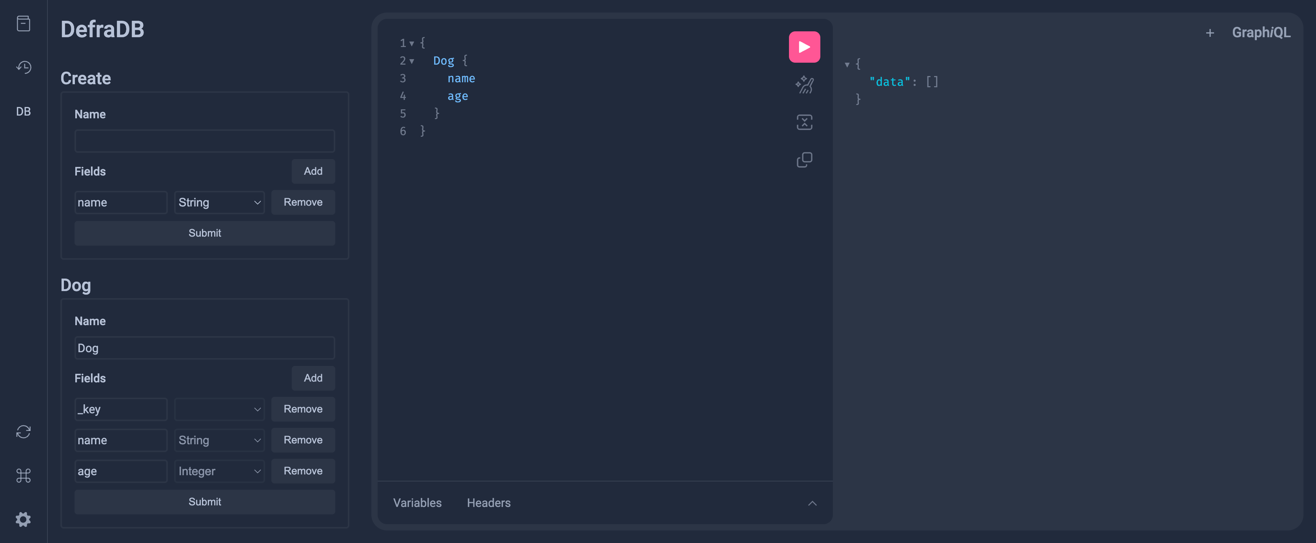Open the Dog name field type dropdown
The height and width of the screenshot is (543, 1316).
[x=219, y=440]
